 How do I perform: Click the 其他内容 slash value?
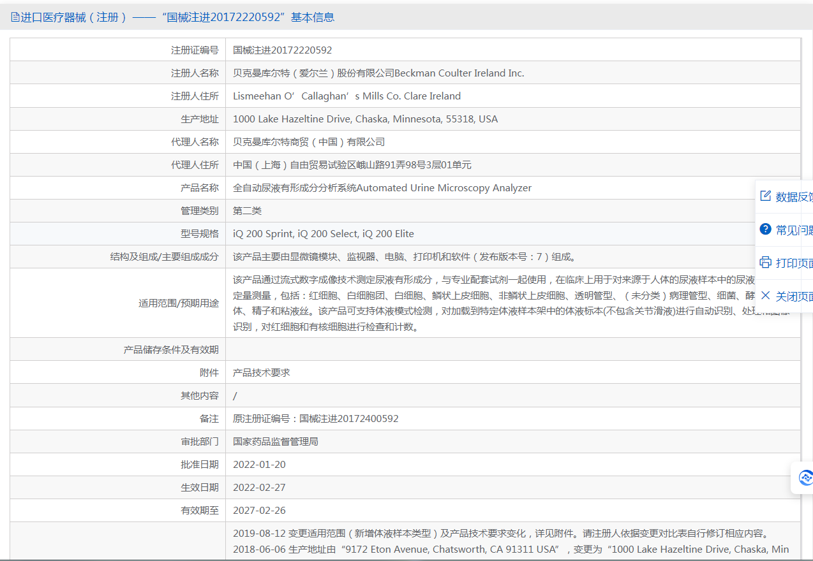click(x=235, y=395)
